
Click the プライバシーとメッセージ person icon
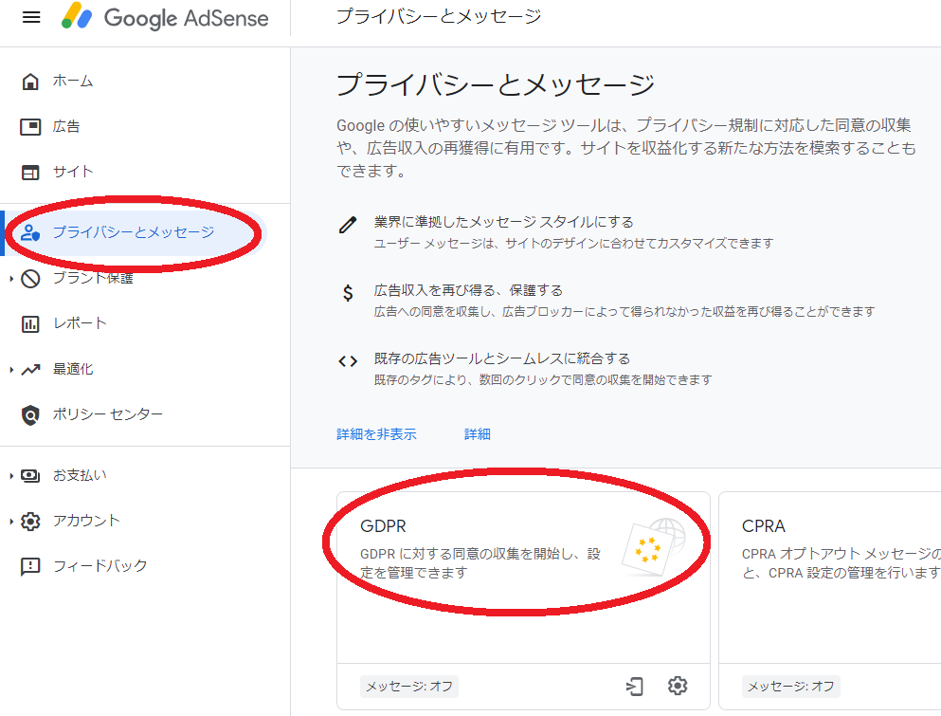30,232
